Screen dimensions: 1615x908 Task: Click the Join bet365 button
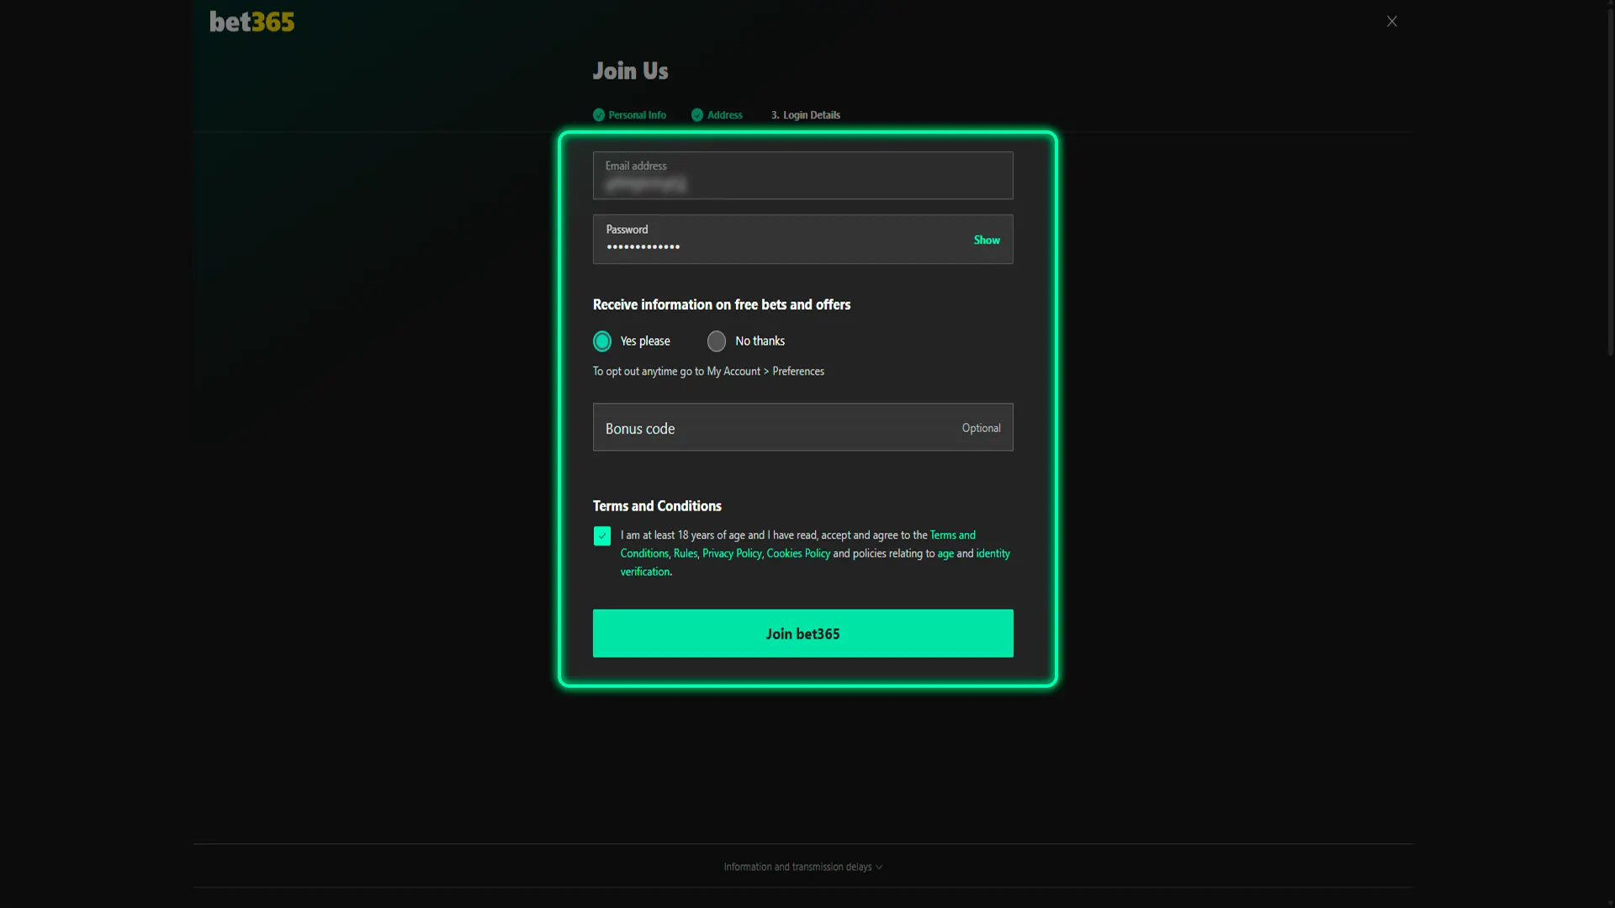802,633
